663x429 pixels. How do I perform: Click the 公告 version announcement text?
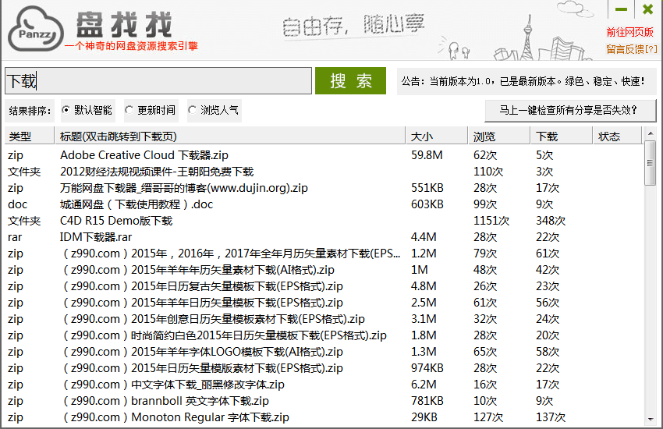point(523,81)
